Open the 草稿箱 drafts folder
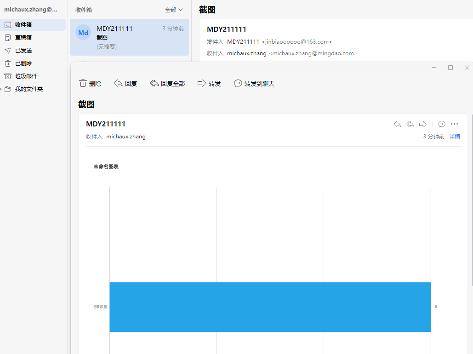473x354 pixels. [23, 38]
